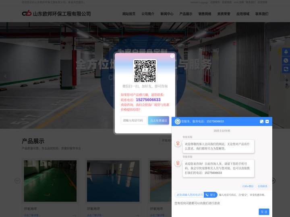Screen dimensions: 290x217
Task: Open 应用领域 menu item
Action: (243, 14)
